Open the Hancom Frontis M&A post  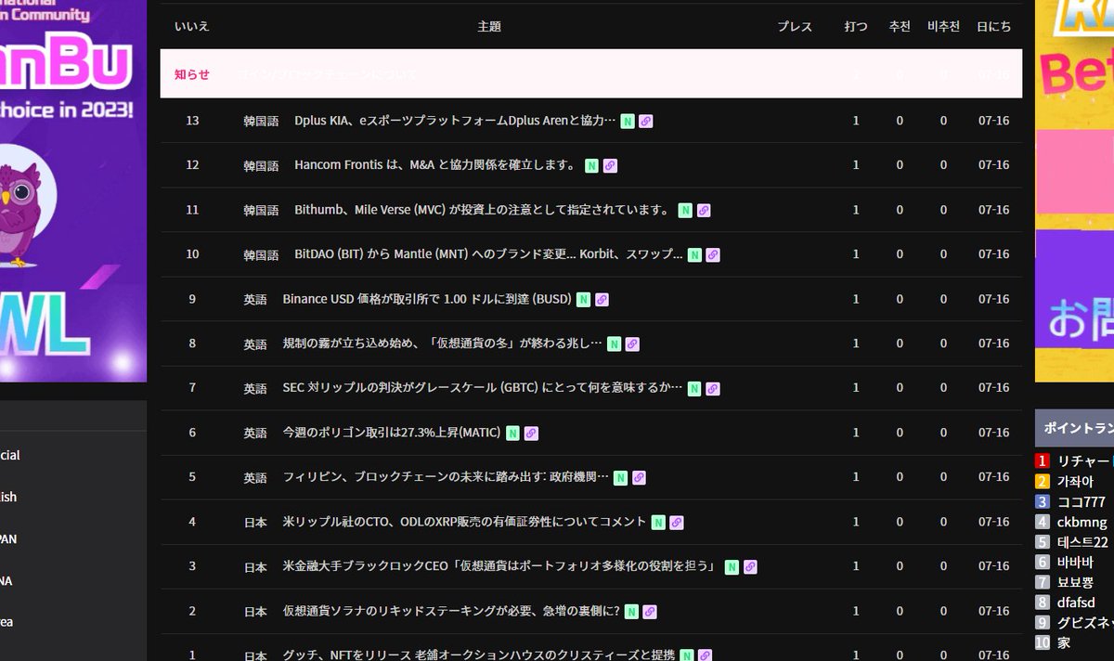pos(436,165)
